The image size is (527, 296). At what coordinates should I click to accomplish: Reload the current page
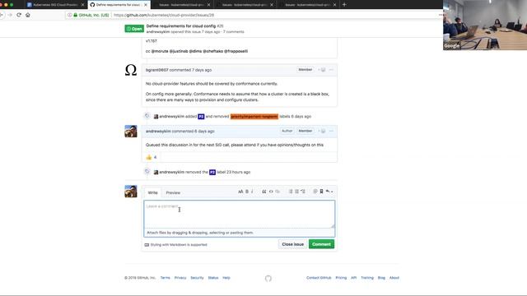tap(19, 15)
